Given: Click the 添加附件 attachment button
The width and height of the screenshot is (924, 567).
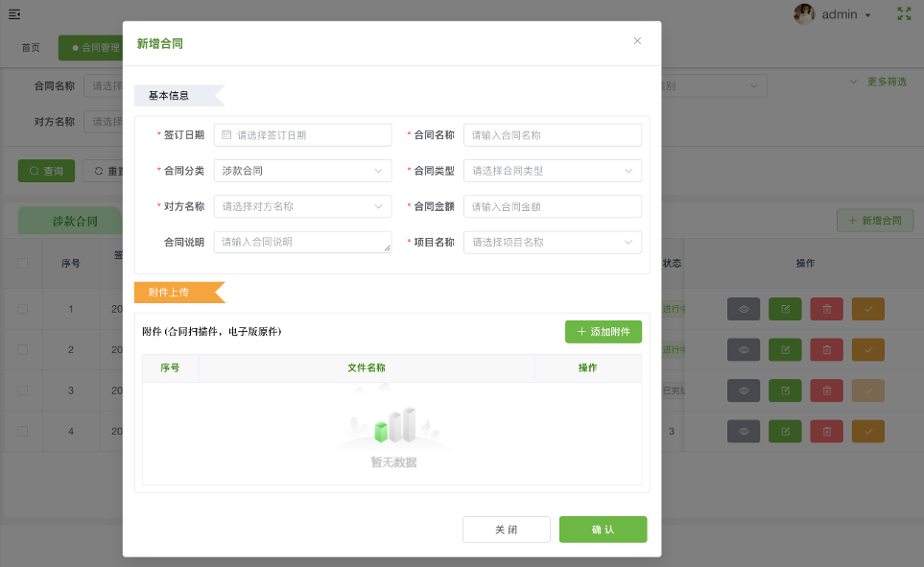Looking at the screenshot, I should pyautogui.click(x=603, y=331).
